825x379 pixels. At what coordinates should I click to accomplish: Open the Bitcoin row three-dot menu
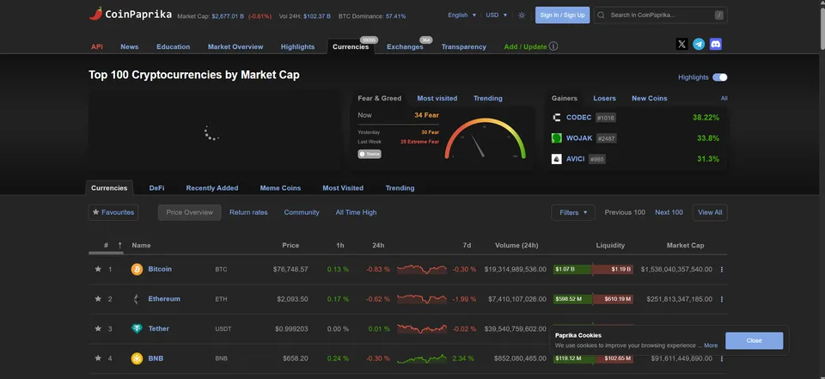point(721,270)
